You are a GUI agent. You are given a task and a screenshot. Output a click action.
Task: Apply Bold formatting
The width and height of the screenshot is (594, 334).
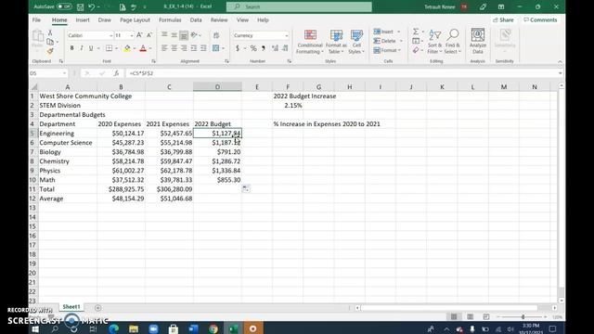(71, 48)
